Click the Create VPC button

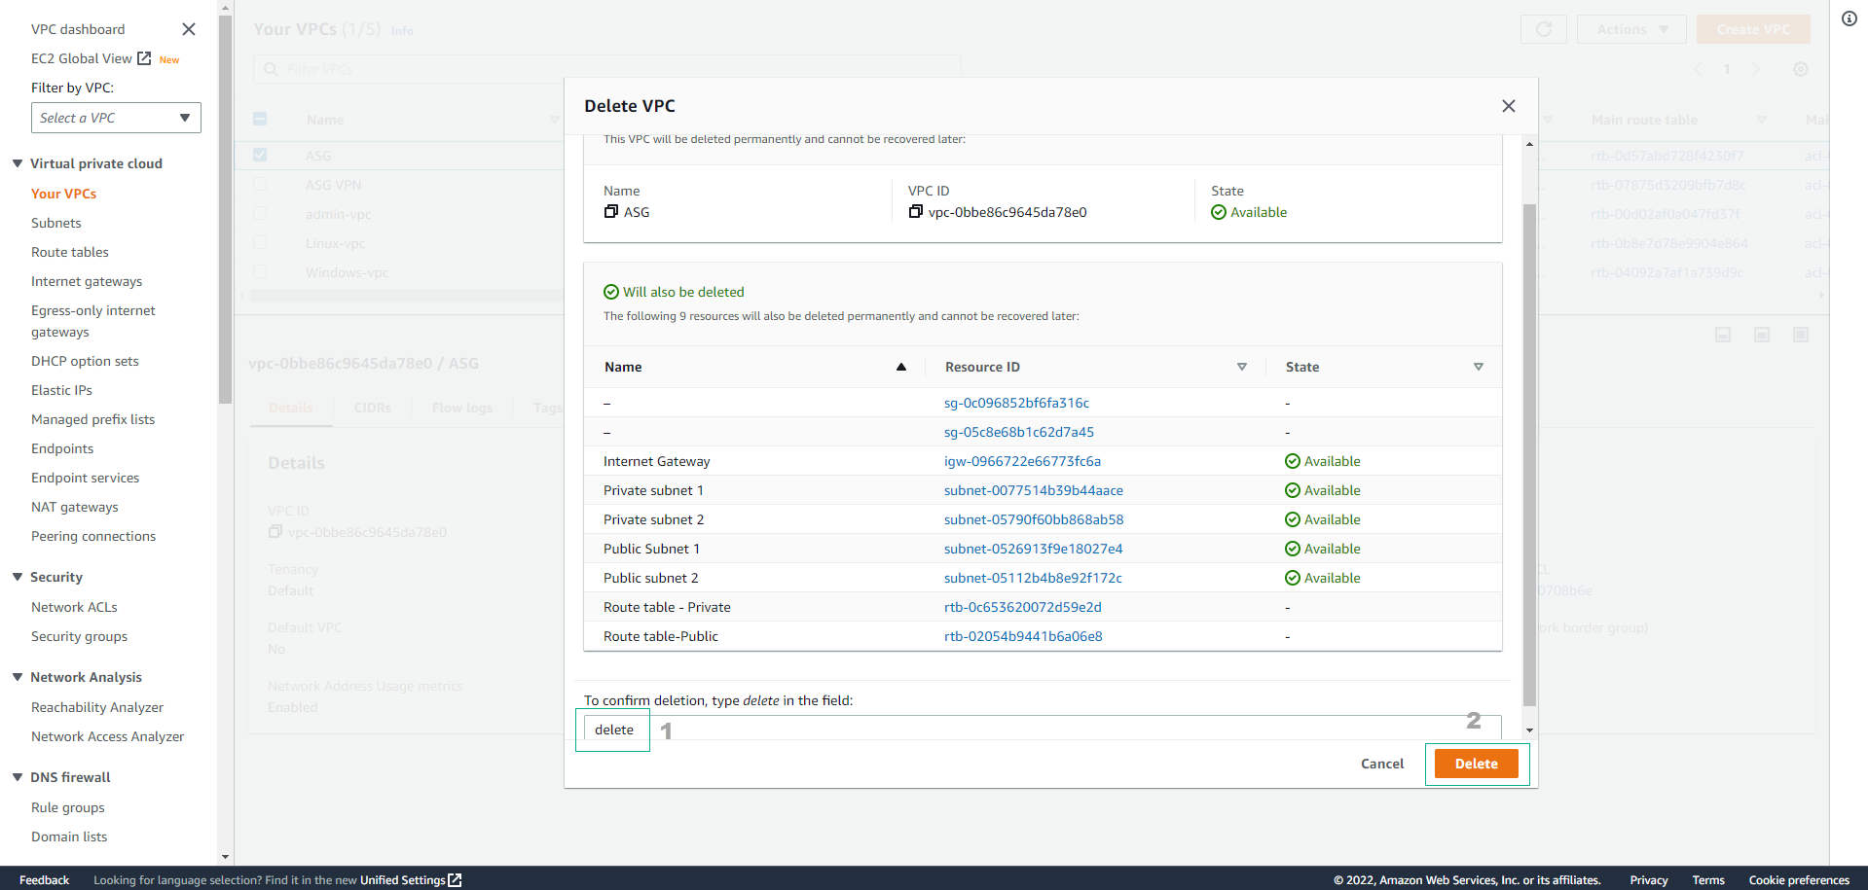point(1753,29)
